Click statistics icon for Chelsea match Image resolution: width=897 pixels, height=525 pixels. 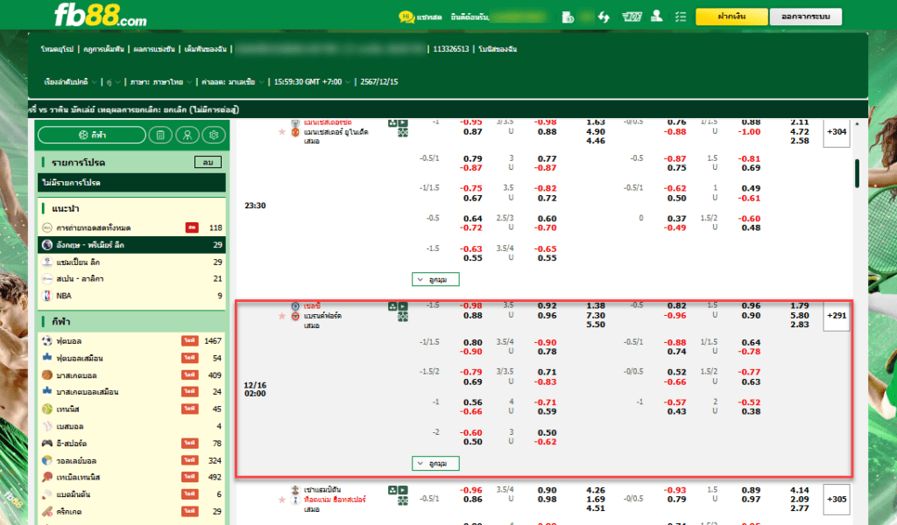click(x=392, y=306)
